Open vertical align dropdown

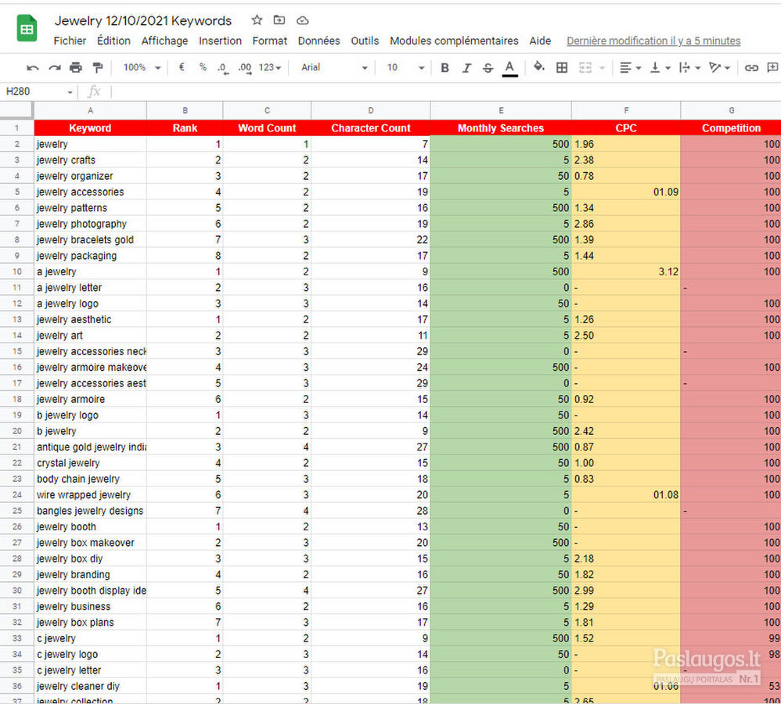tap(660, 68)
